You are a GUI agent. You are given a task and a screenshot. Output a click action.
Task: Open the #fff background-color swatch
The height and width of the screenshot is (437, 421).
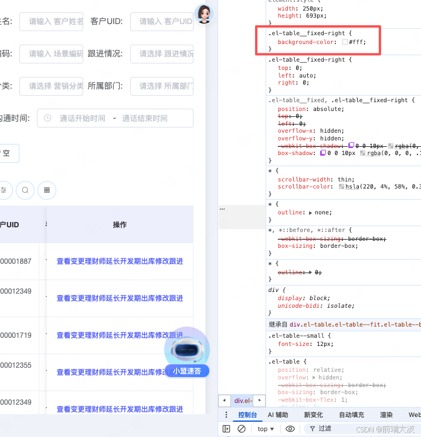[345, 42]
